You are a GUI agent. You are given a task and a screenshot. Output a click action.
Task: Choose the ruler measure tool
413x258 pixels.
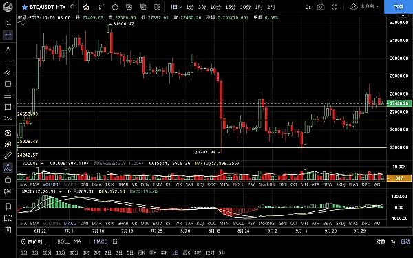tap(8, 156)
